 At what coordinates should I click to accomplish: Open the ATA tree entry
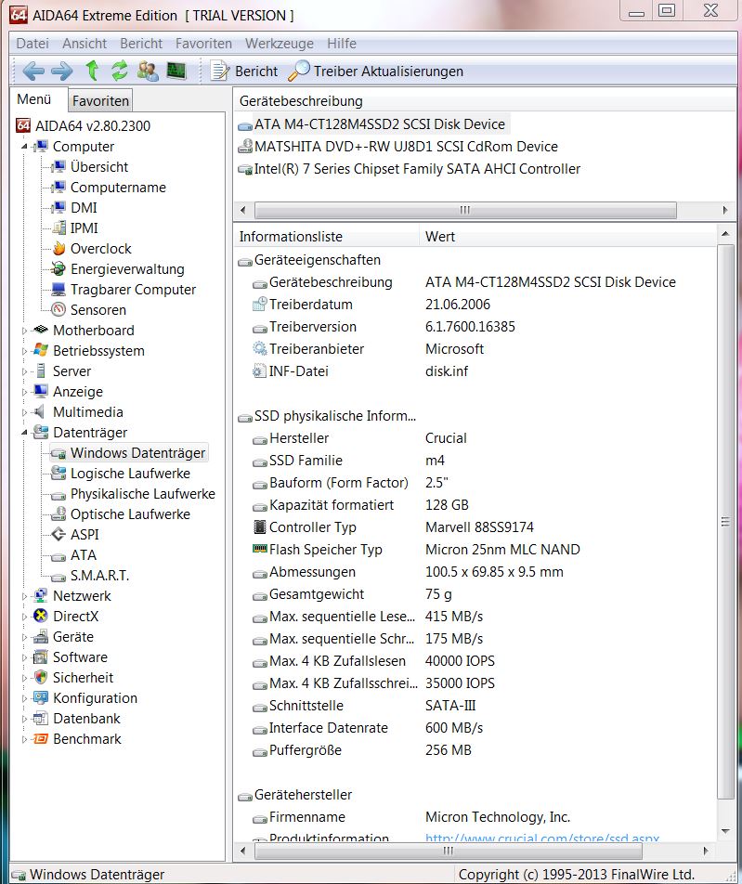click(83, 554)
